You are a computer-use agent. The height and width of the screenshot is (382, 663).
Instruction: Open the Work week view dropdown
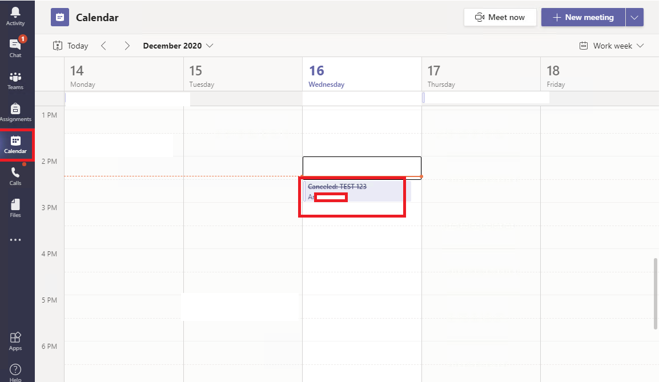click(x=612, y=46)
